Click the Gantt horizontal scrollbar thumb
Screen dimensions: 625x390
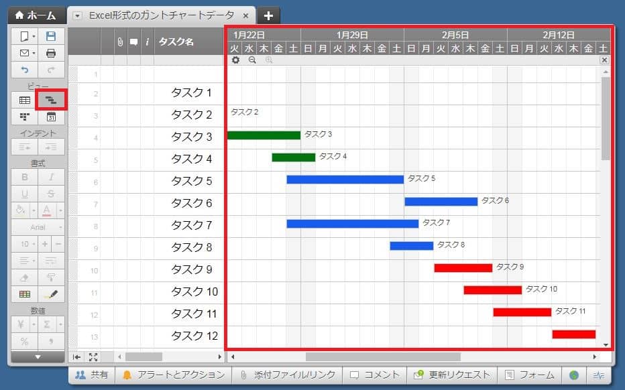pyautogui.click(x=383, y=356)
